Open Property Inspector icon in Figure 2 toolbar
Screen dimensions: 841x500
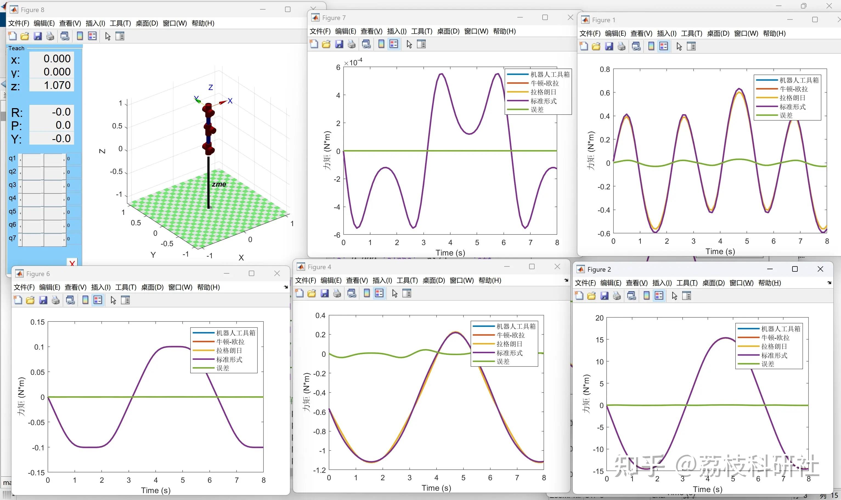(687, 296)
